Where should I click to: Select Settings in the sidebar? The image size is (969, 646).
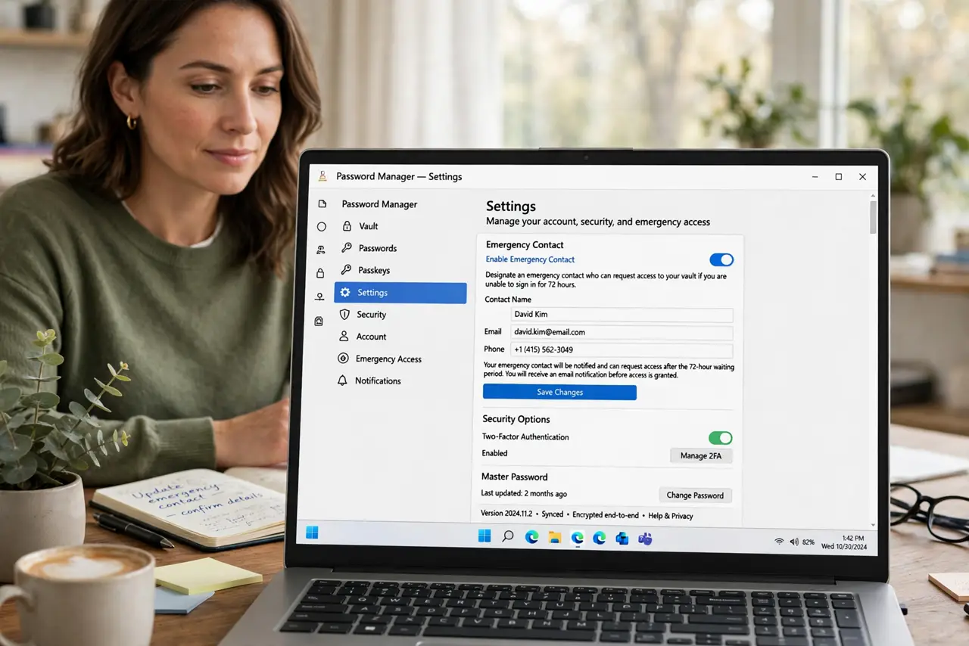pos(400,293)
